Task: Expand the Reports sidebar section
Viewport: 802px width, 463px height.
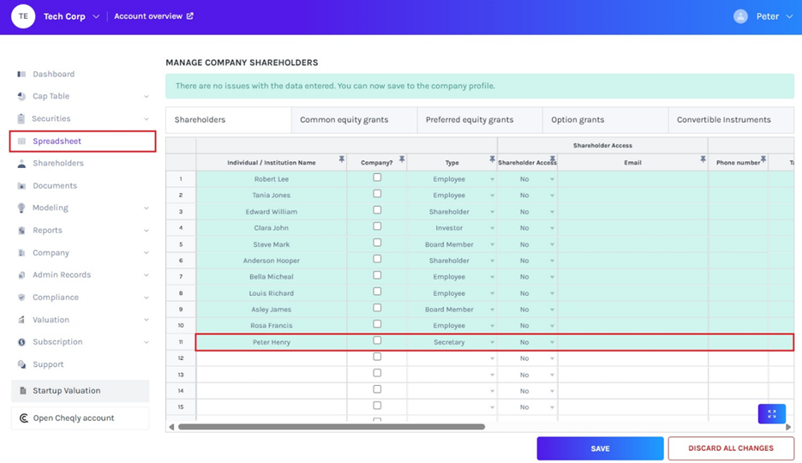Action: pyautogui.click(x=146, y=231)
